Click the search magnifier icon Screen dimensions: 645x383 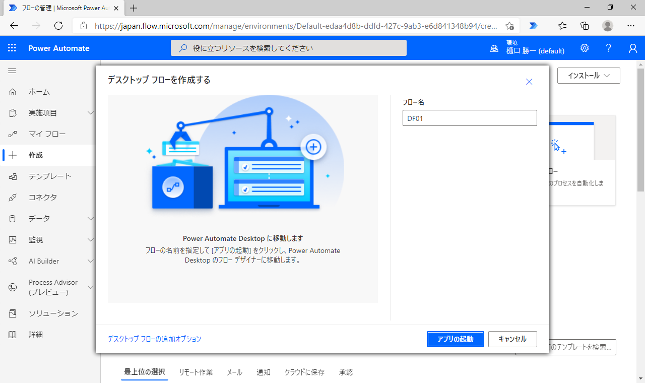coord(183,48)
